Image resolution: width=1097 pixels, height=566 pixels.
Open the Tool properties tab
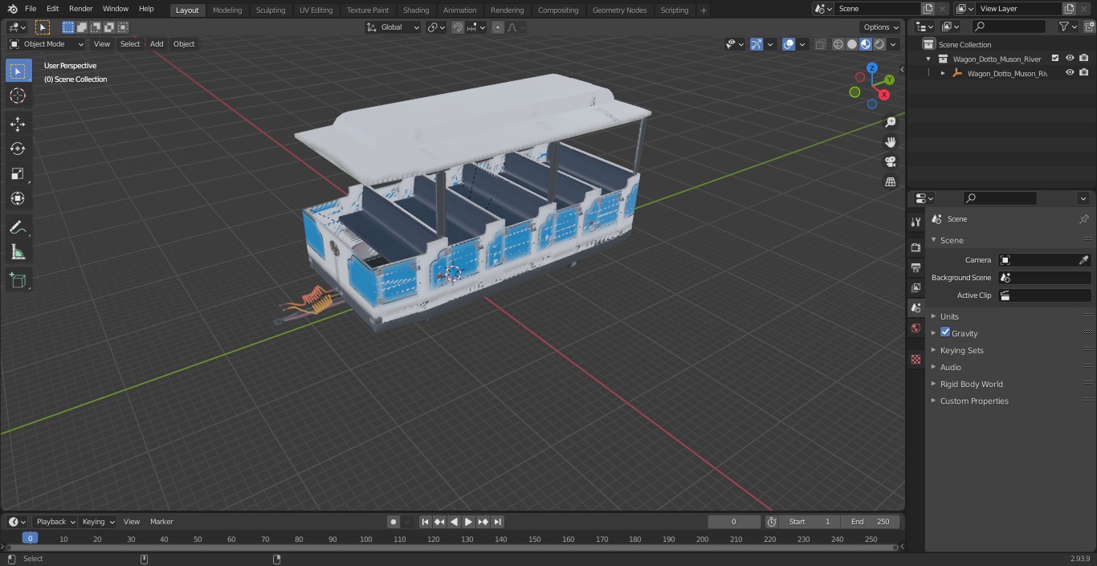click(x=916, y=222)
